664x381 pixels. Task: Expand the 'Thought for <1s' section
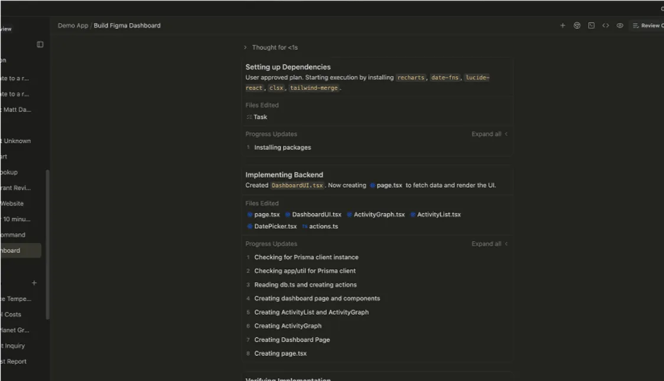coord(275,47)
